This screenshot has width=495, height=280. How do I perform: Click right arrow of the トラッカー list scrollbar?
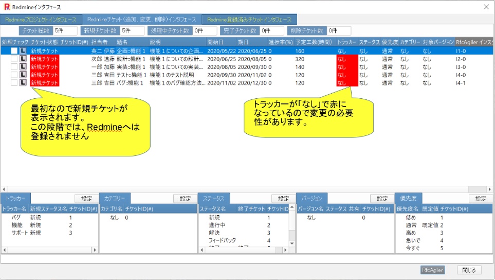[x=95, y=250]
